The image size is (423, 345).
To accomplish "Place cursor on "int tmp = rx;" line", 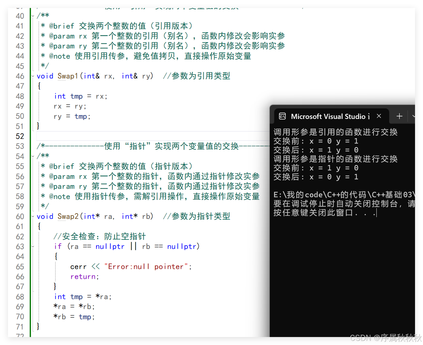I will tap(81, 96).
